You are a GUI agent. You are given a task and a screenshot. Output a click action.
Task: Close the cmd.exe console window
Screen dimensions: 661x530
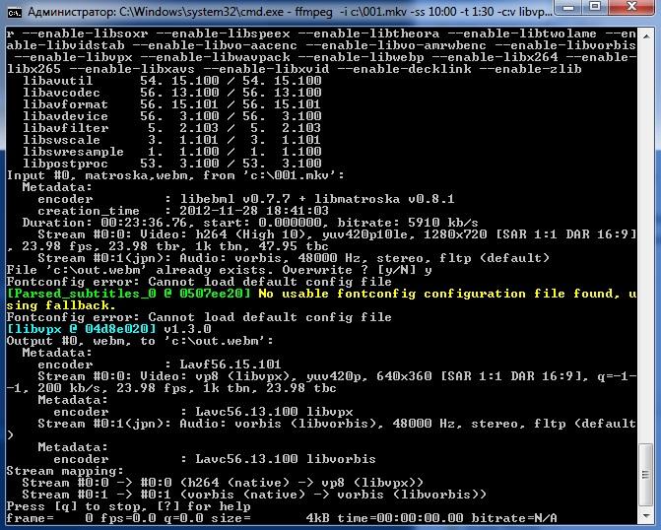[632, 7]
